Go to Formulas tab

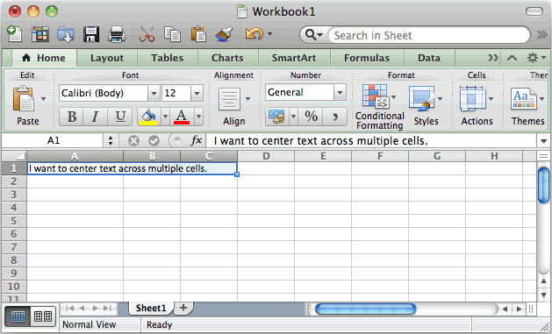367,58
